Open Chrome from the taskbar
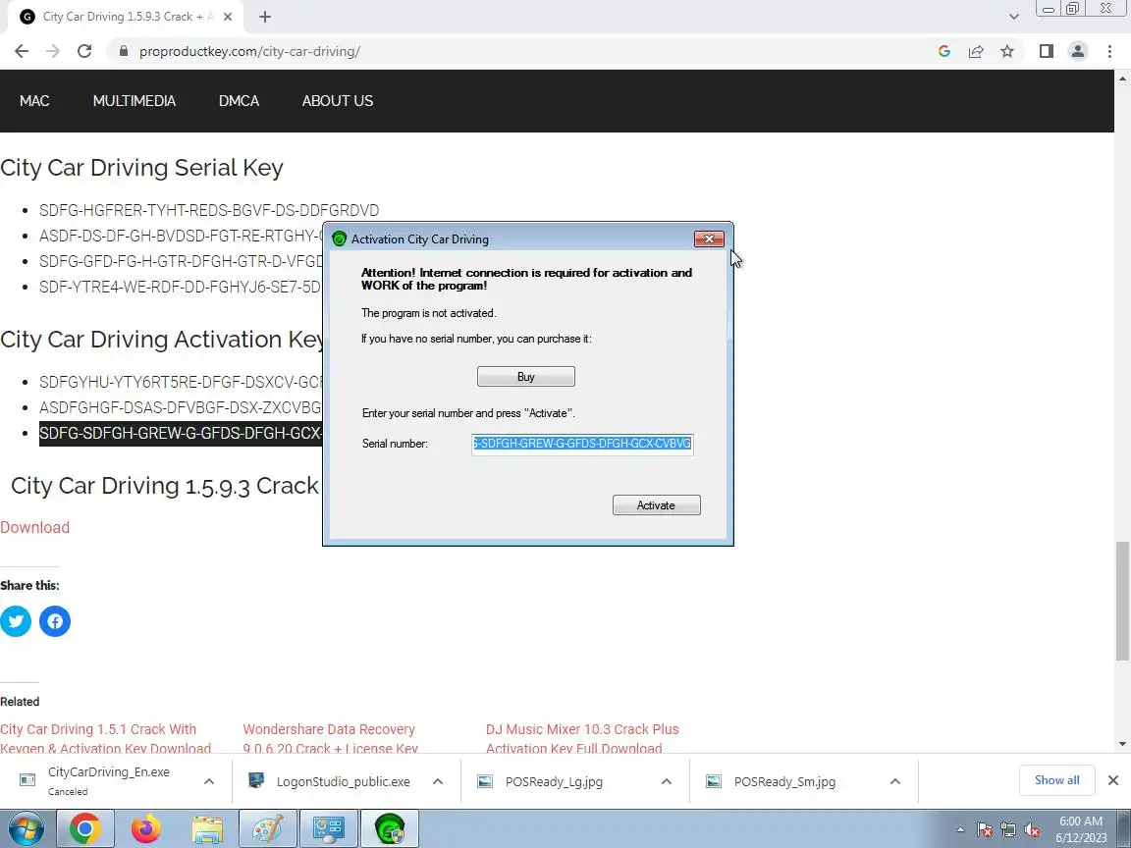 click(x=84, y=828)
